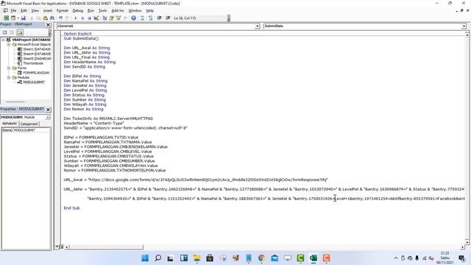Click the Break pause toolbar icon
The image size is (471, 265).
(82, 18)
